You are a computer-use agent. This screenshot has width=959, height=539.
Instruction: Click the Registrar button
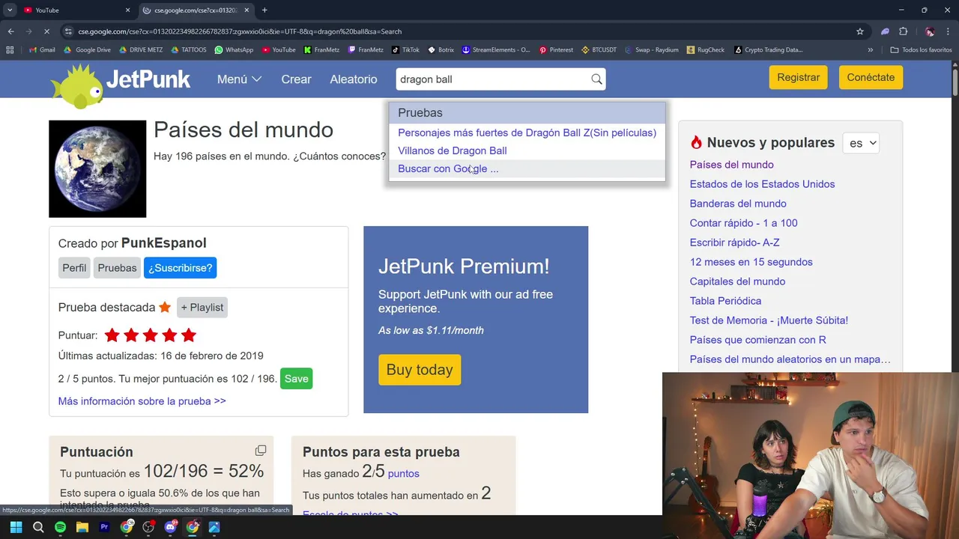click(798, 77)
